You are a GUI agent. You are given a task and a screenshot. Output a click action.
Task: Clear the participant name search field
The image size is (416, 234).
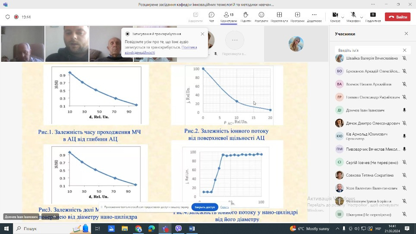404,50
